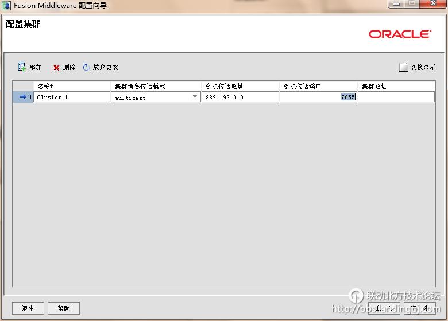Click the 上一步 (Previous) button

pyautogui.click(x=384, y=308)
